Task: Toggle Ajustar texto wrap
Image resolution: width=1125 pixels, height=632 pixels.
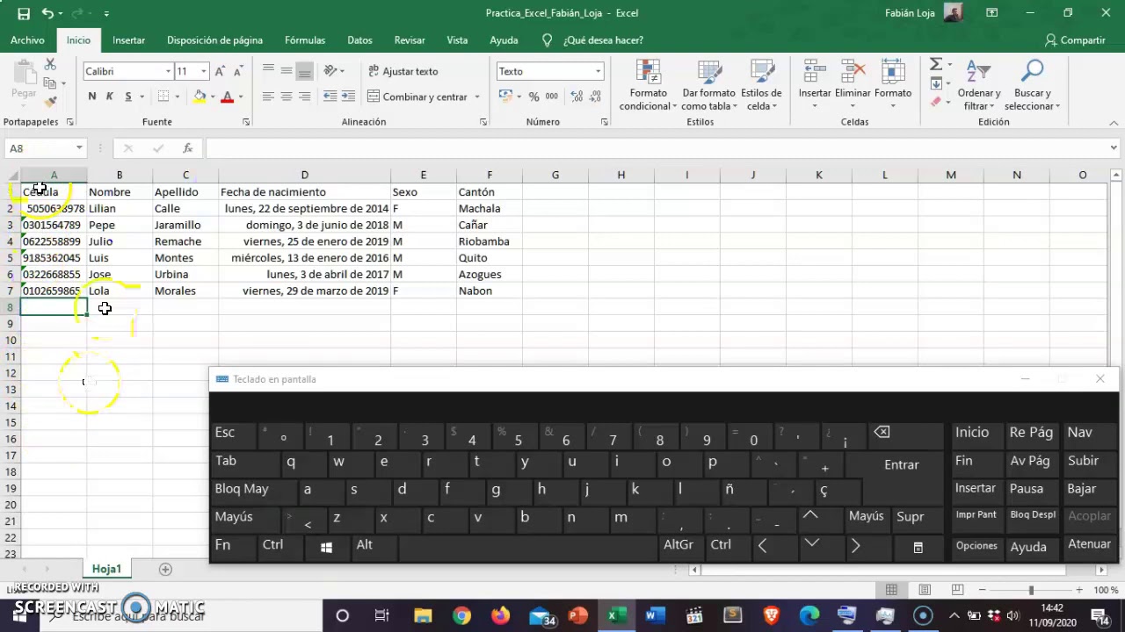Action: click(403, 71)
